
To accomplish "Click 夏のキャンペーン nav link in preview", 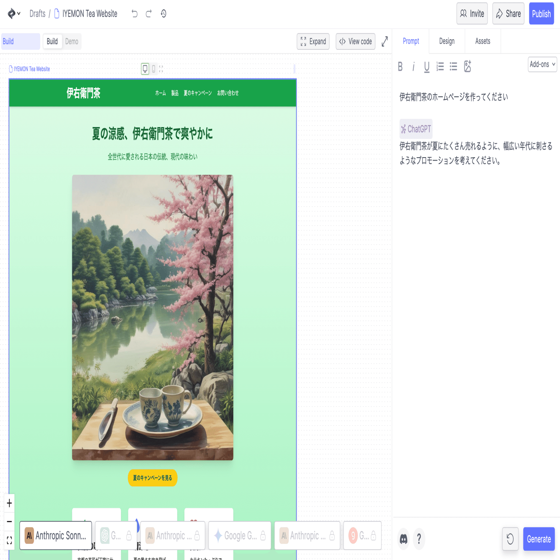I will tap(198, 93).
